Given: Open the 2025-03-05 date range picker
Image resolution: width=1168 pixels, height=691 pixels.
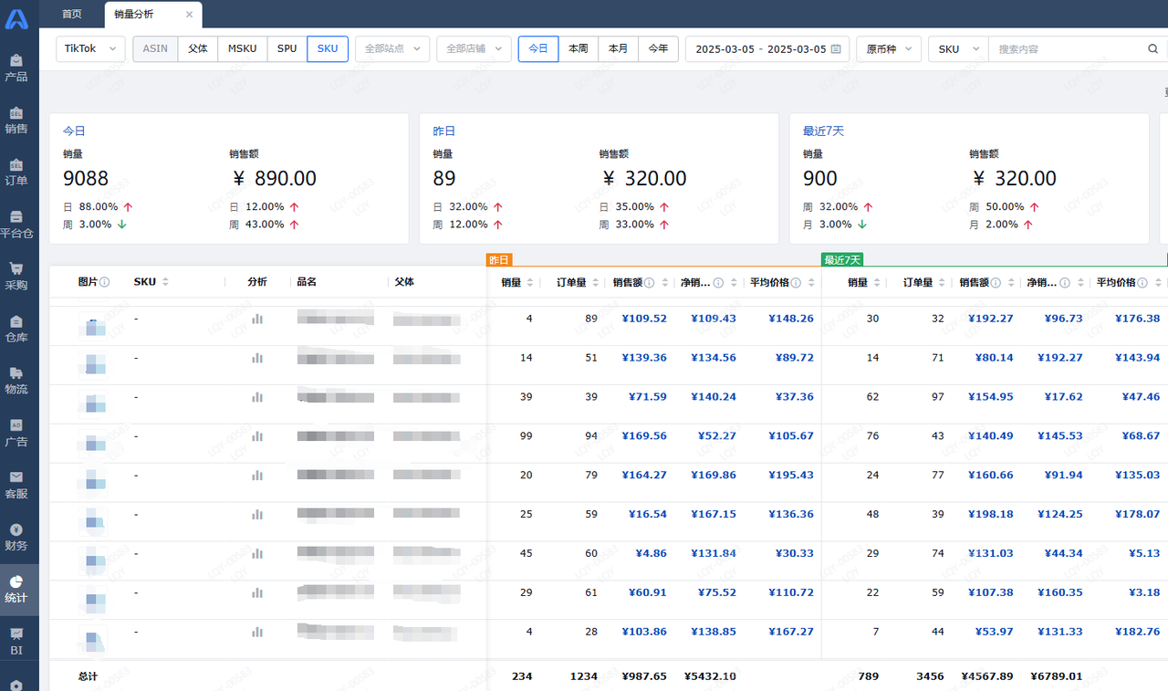Looking at the screenshot, I should pos(767,49).
